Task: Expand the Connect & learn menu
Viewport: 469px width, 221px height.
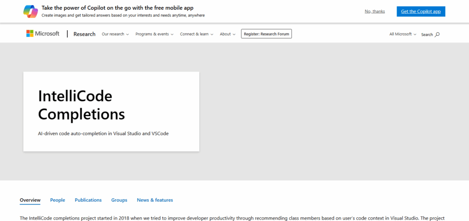Action: click(196, 34)
